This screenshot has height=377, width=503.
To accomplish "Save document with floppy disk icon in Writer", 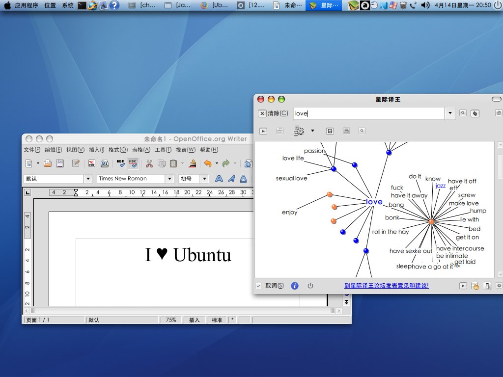I will (59, 163).
